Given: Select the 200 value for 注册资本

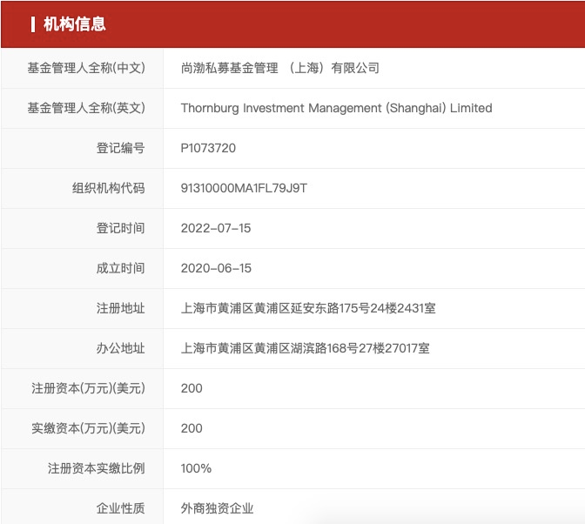Looking at the screenshot, I should pos(192,388).
